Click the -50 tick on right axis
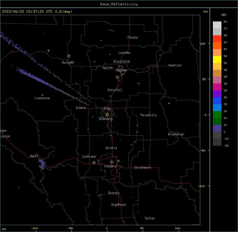This screenshot has height=232, width=238. (203, 150)
